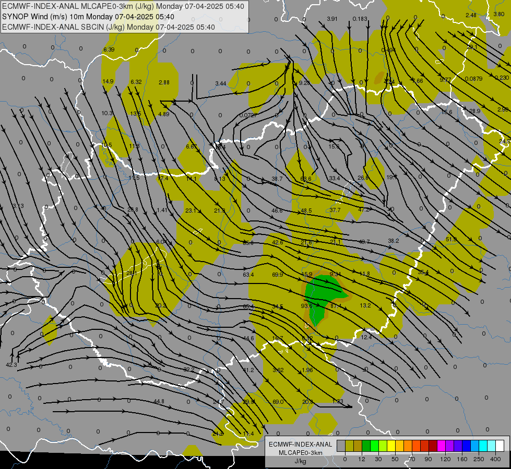Click the map value '41.2'
This screenshot has height=469, width=511.
(x=248, y=370)
